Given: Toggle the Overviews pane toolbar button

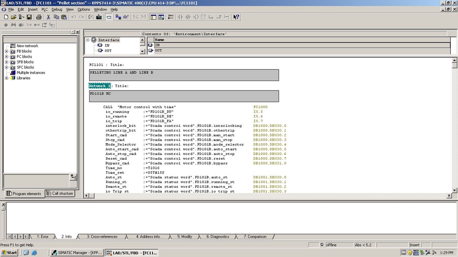Looking at the screenshot, I should pyautogui.click(x=154, y=17).
